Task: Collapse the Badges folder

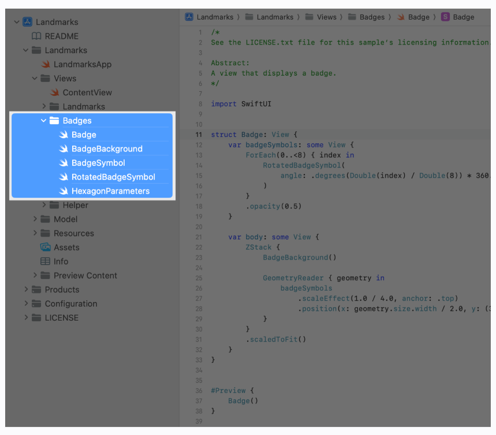Action: [x=43, y=121]
